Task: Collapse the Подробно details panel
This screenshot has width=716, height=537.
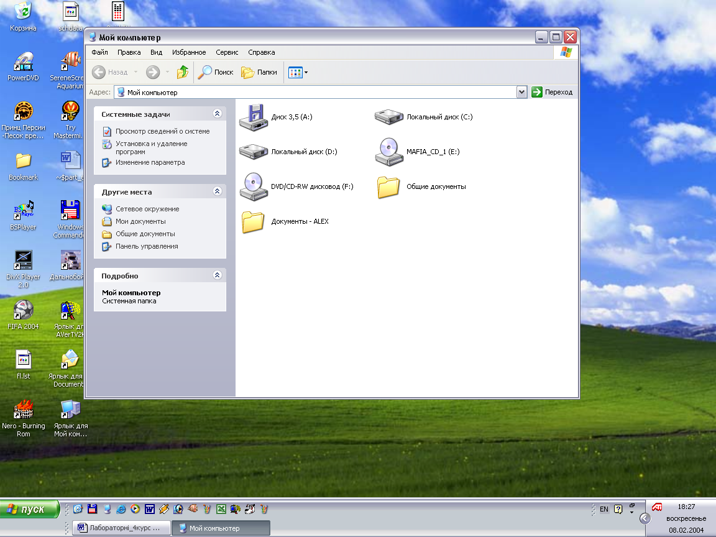Action: point(218,275)
